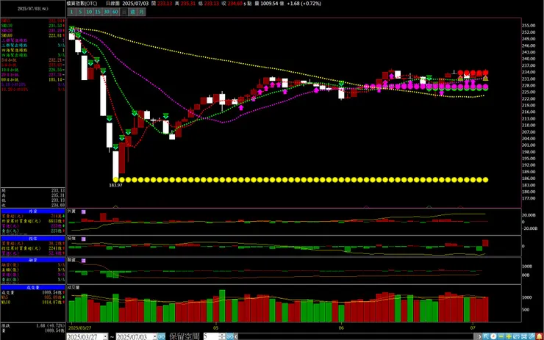
Task: Select the 融資 blue header in left panel
Action: pyautogui.click(x=33, y=260)
